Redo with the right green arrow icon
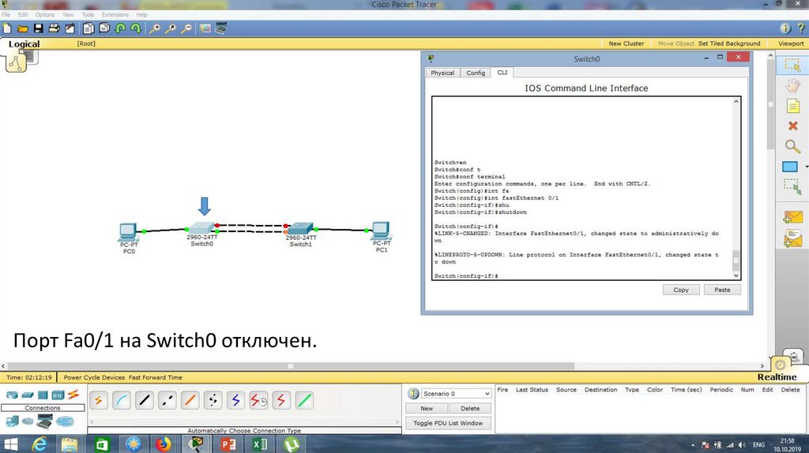 [136, 28]
